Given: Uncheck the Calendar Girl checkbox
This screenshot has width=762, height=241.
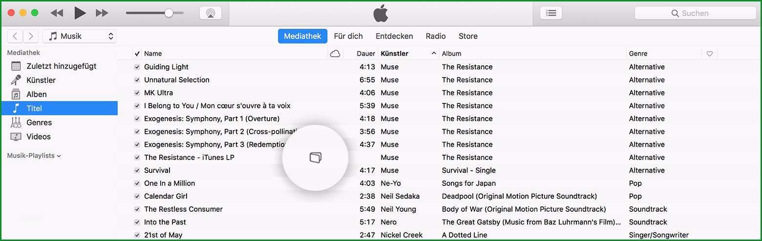Looking at the screenshot, I should [x=137, y=196].
